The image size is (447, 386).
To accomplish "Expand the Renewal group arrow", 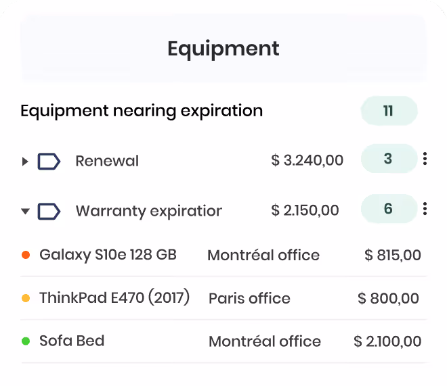I will click(x=25, y=162).
